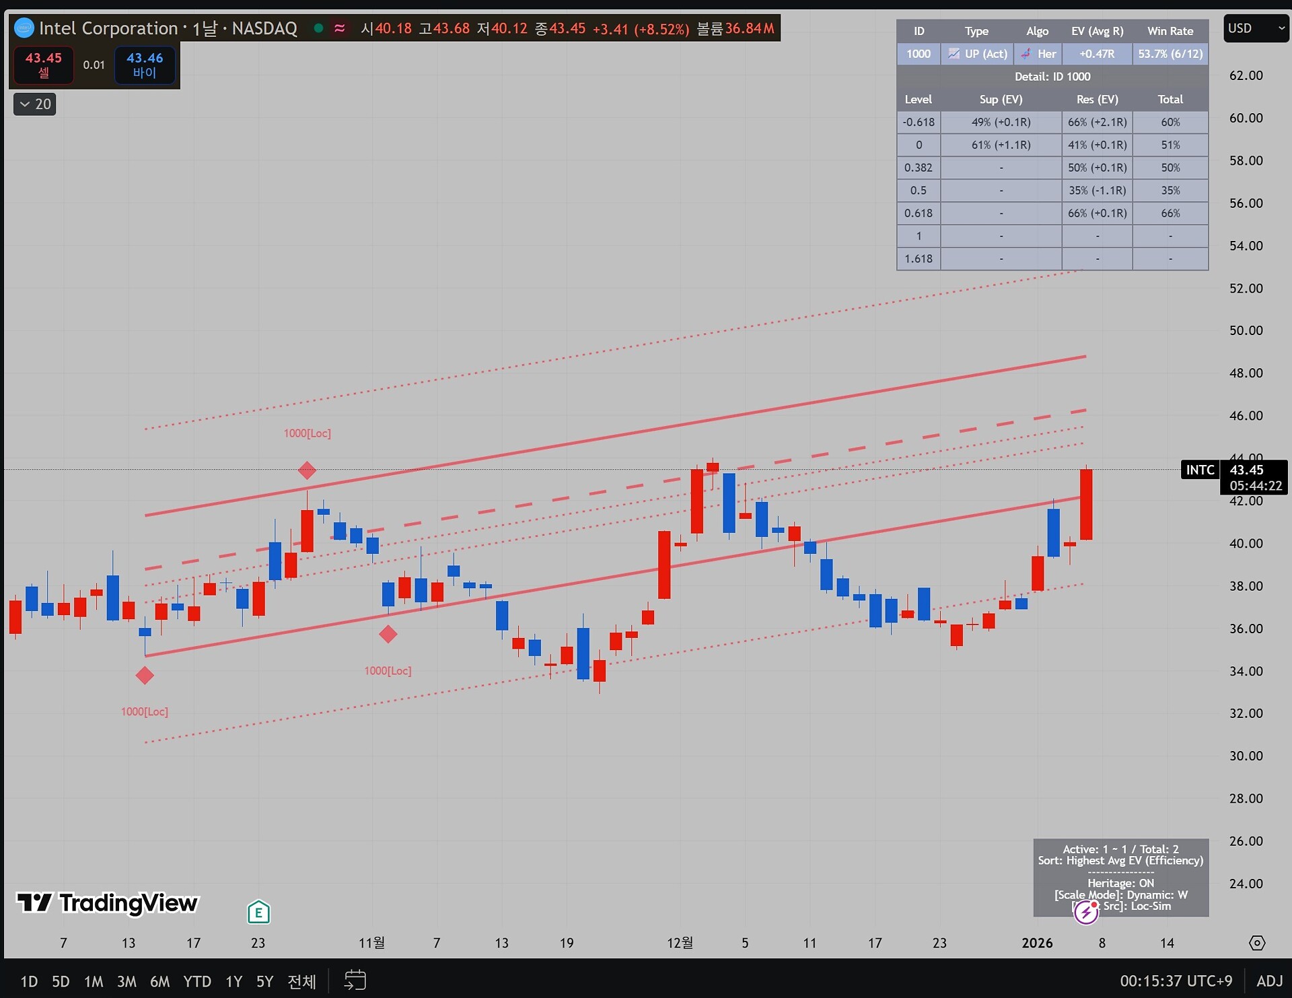Select the 1M time range

pos(94,981)
